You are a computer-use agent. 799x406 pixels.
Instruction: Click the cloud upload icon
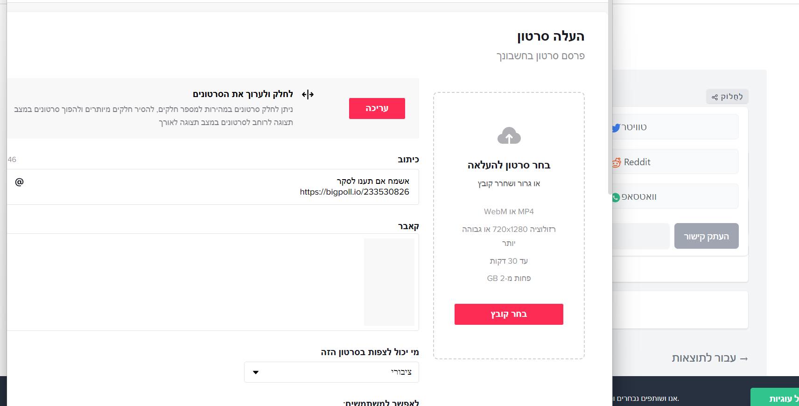[509, 136]
